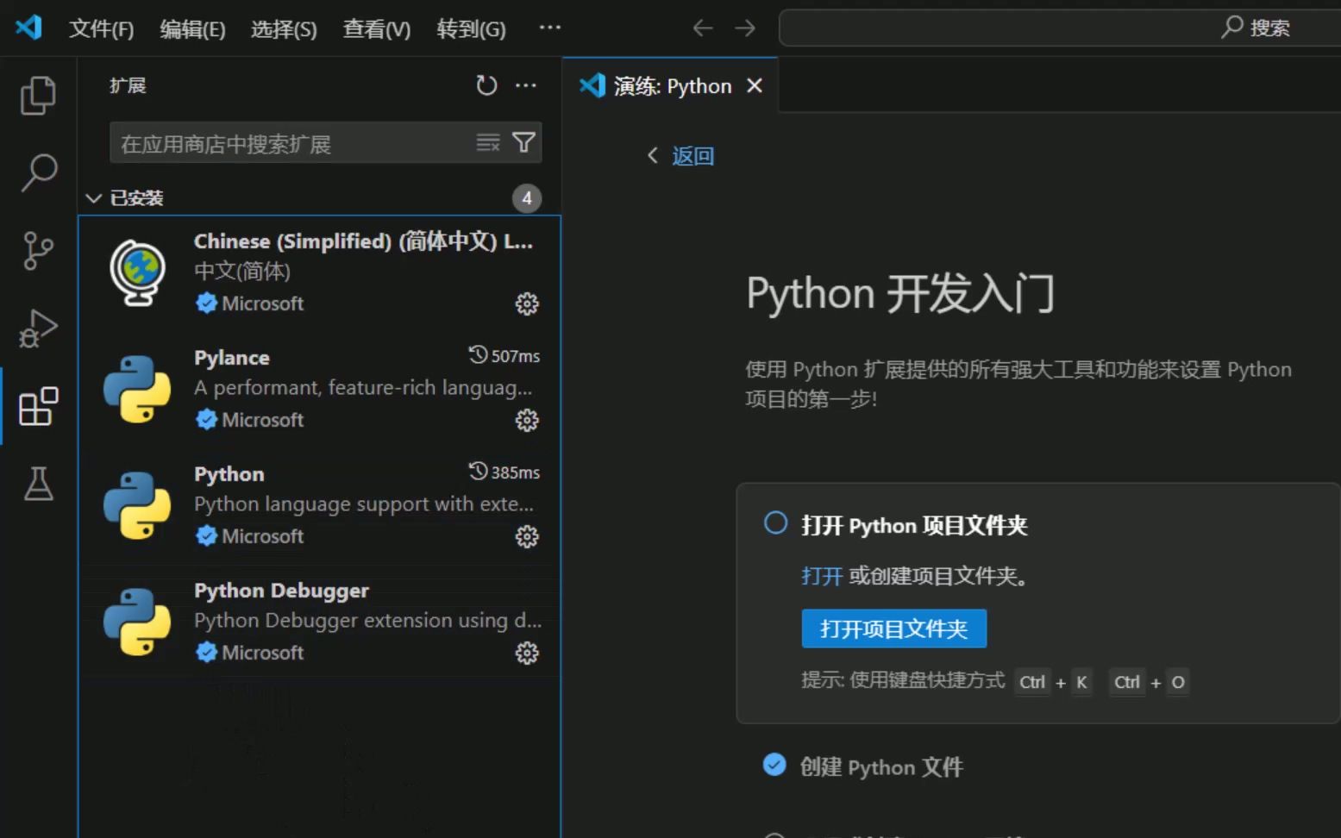The width and height of the screenshot is (1341, 838).
Task: Open the Extensions view
Action: tap(38, 405)
